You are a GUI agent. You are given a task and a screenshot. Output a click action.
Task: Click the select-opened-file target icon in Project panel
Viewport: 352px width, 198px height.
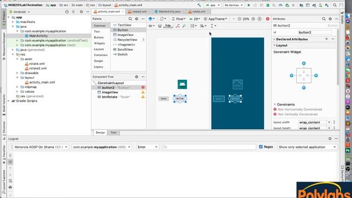click(x=67, y=12)
